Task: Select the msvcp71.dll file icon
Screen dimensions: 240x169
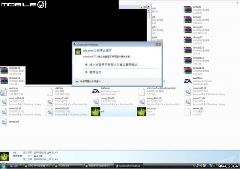Action: tap(50, 102)
